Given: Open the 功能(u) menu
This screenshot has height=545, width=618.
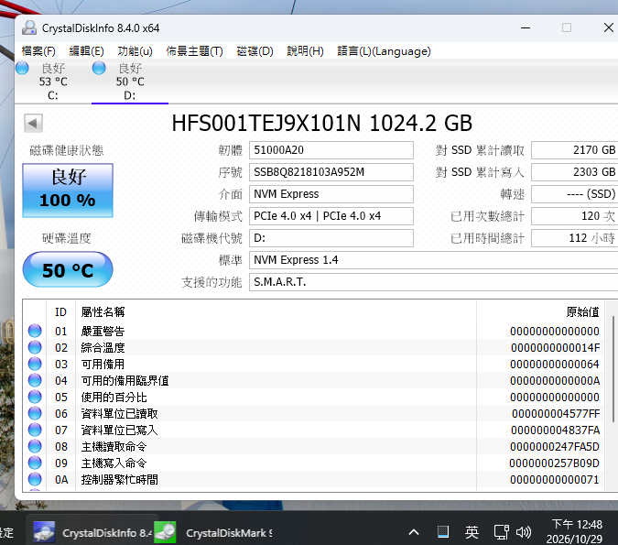Looking at the screenshot, I should tap(135, 51).
